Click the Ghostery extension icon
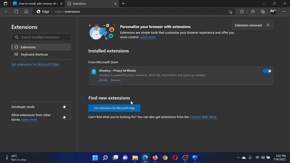The height and width of the screenshot is (163, 290). [94, 72]
